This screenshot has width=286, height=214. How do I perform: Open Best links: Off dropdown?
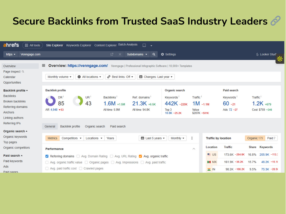(x=120, y=77)
